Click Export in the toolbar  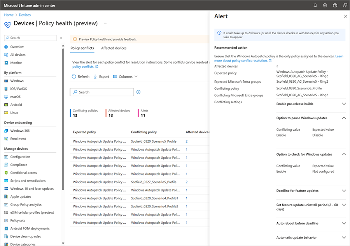coord(101,76)
